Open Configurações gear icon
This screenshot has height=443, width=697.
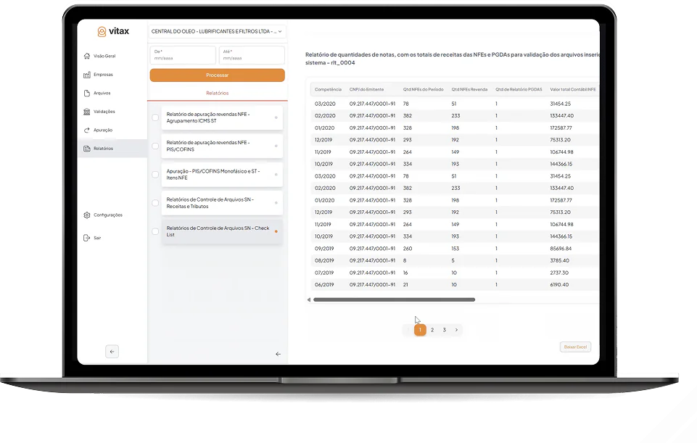click(87, 215)
